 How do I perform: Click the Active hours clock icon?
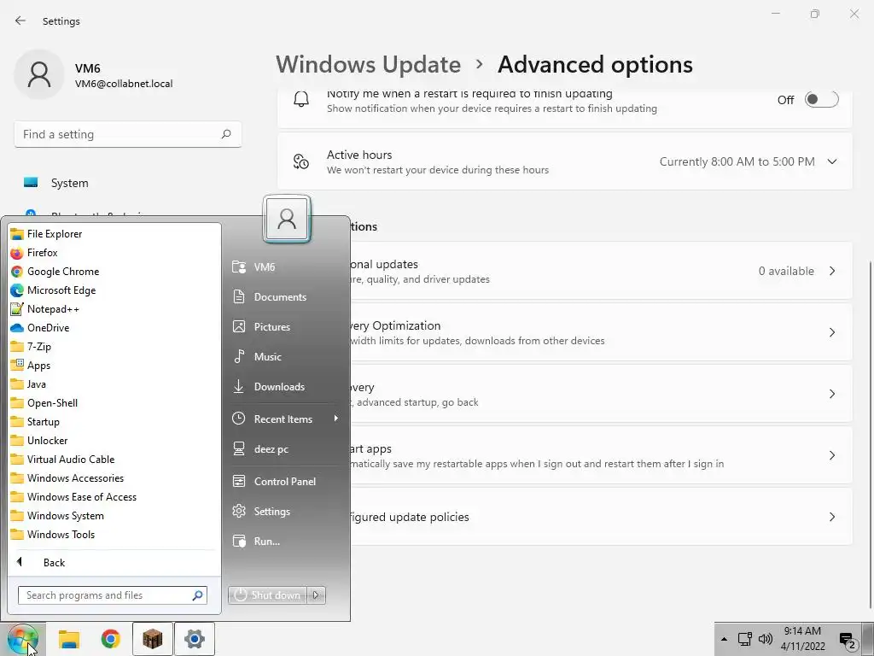tap(301, 161)
